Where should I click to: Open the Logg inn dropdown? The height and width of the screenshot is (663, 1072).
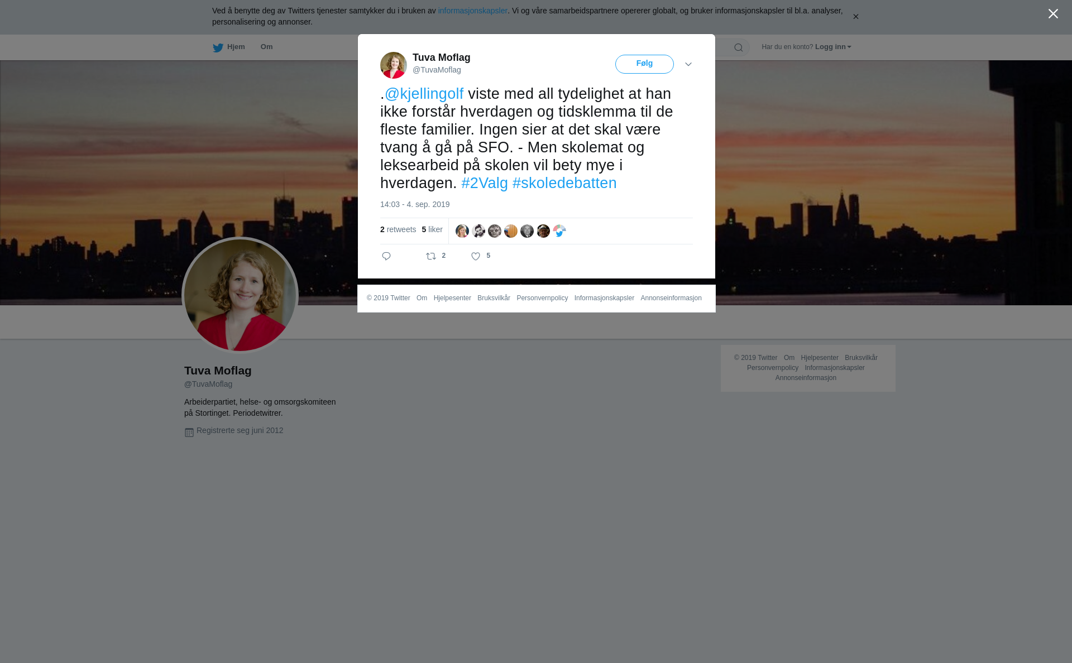click(833, 47)
